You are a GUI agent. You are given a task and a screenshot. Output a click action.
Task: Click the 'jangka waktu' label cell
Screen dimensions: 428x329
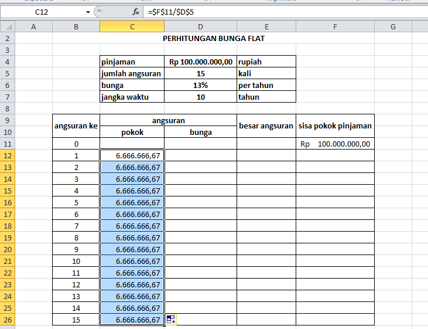click(132, 97)
